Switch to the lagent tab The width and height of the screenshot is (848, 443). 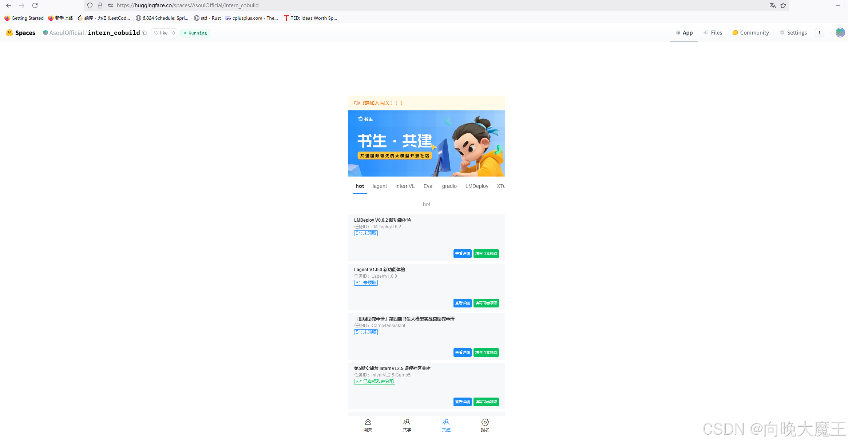(x=380, y=186)
